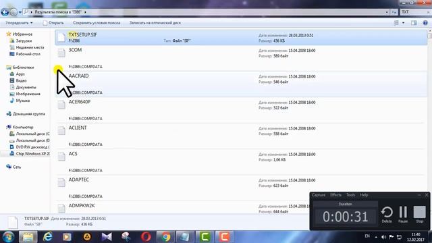Click the AACRAID file name
This screenshot has height=243, width=432.
point(78,76)
